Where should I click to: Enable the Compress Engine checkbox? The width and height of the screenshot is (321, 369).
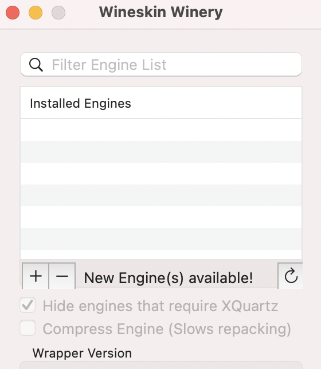click(28, 328)
